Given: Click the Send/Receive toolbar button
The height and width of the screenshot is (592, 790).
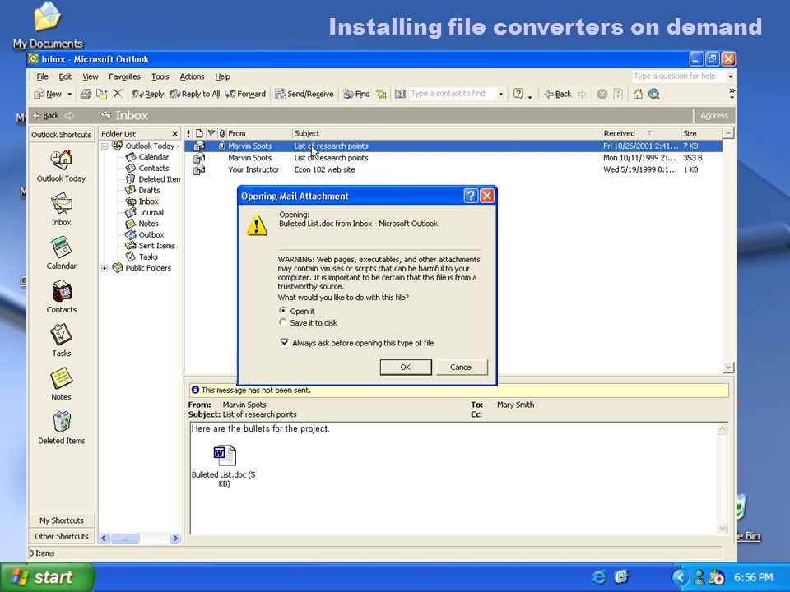Looking at the screenshot, I should (304, 94).
